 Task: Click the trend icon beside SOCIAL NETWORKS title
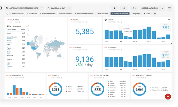pyautogui.click(x=91, y=75)
